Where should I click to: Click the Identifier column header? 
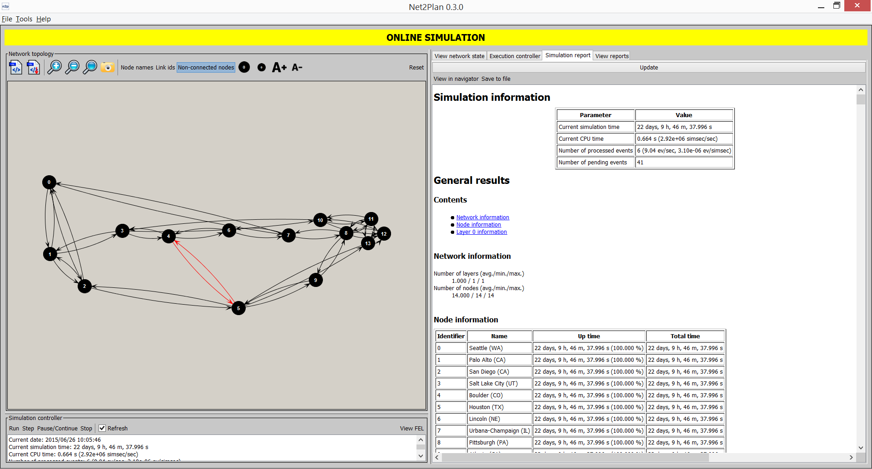[451, 336]
